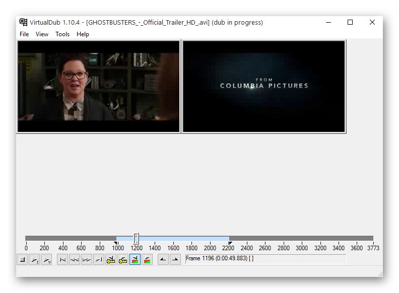Set selection end with mark-out icon
This screenshot has height=293, width=399.
(x=175, y=260)
